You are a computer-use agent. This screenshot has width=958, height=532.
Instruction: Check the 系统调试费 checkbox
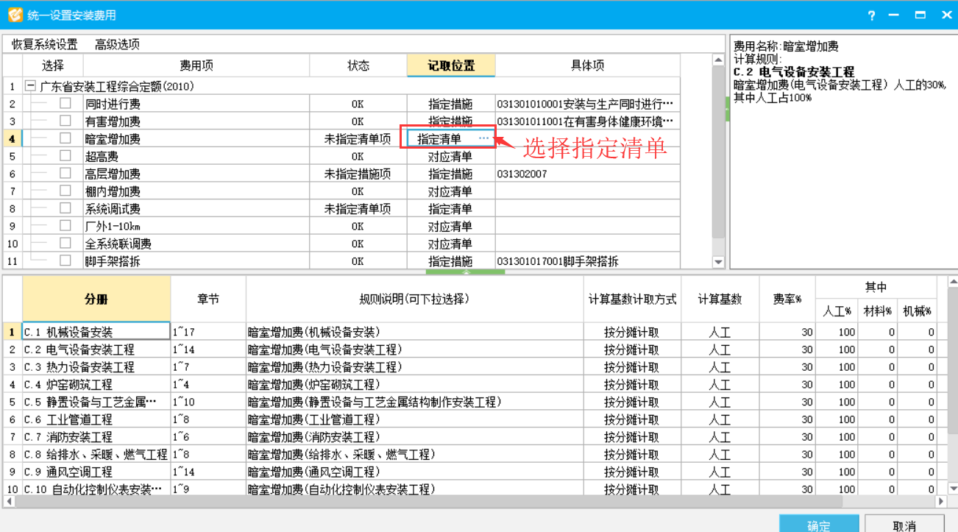coord(65,208)
